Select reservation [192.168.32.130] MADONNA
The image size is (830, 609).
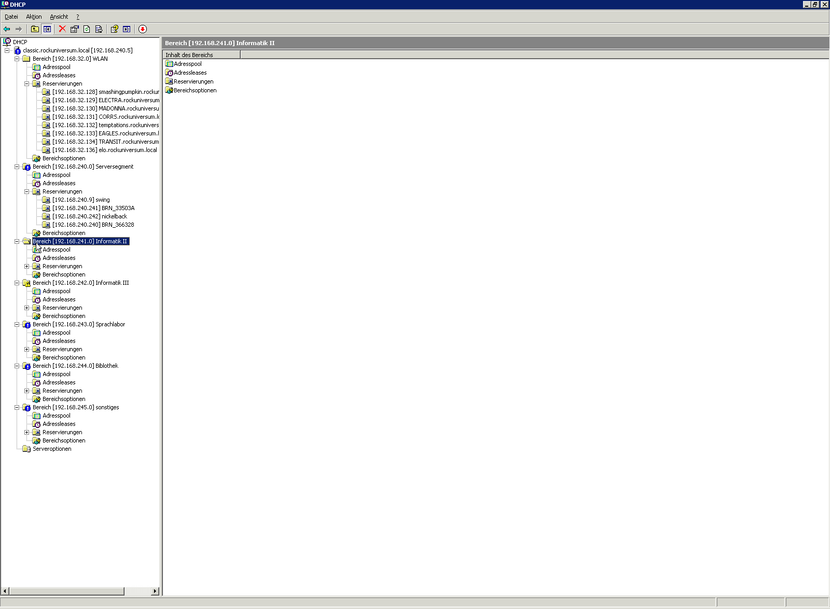click(x=106, y=108)
